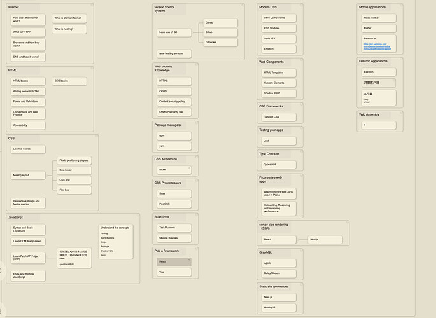This screenshot has height=318, width=436.
Task: Select the Next.js node in server side rendering
Action: pos(322,240)
